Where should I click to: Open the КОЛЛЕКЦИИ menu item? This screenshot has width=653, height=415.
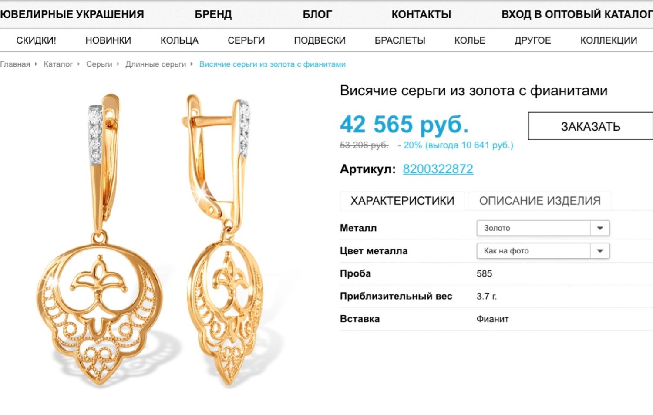click(x=608, y=40)
